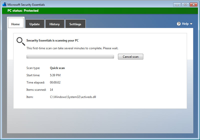The image size is (200, 140).
Task: Open the Update tab
Action: pos(35,24)
